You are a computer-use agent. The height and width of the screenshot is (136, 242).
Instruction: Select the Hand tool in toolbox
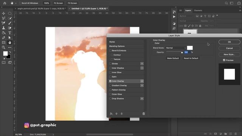(9, 42)
